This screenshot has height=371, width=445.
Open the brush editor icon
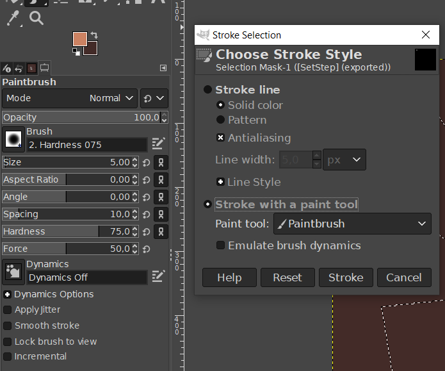158,144
